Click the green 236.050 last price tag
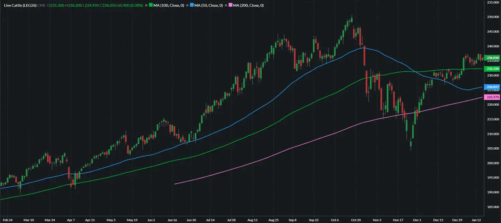The image size is (501, 223). [493, 58]
